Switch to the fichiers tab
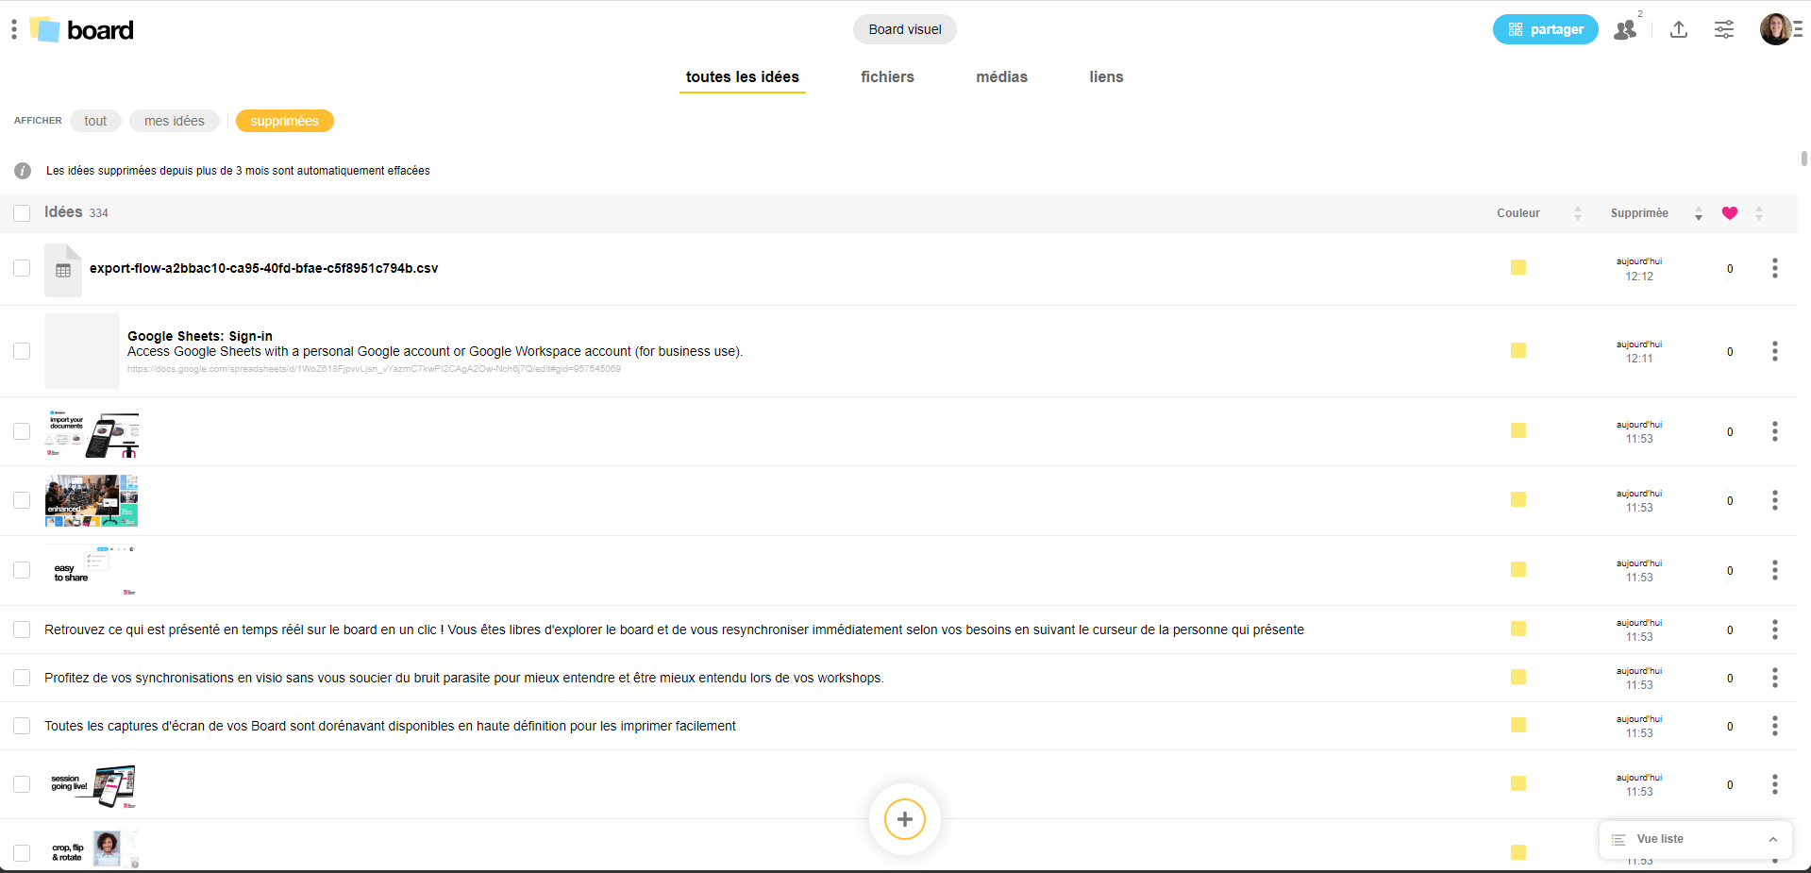The height and width of the screenshot is (873, 1811). coord(887,77)
